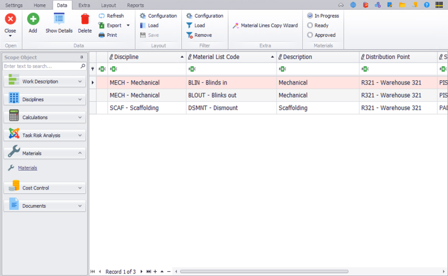Collapse the Materials sidebar section

click(x=80, y=153)
